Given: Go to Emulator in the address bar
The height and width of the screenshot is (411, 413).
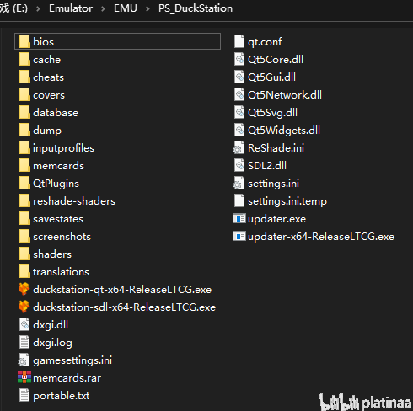Looking at the screenshot, I should coord(71,8).
